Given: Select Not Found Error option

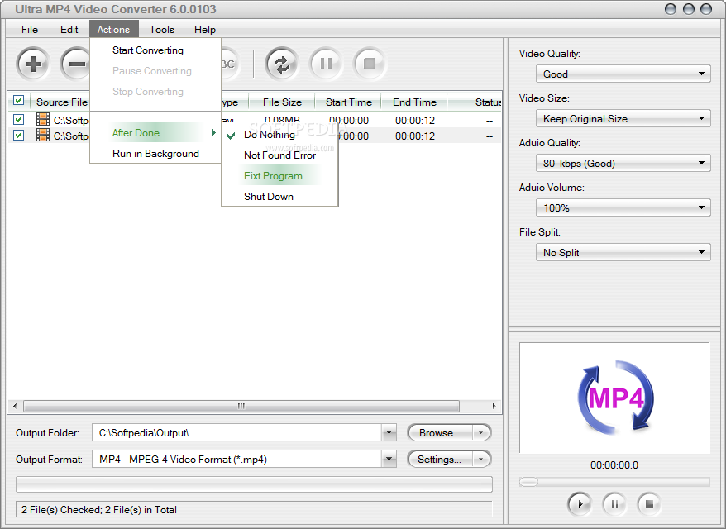Looking at the screenshot, I should (279, 155).
